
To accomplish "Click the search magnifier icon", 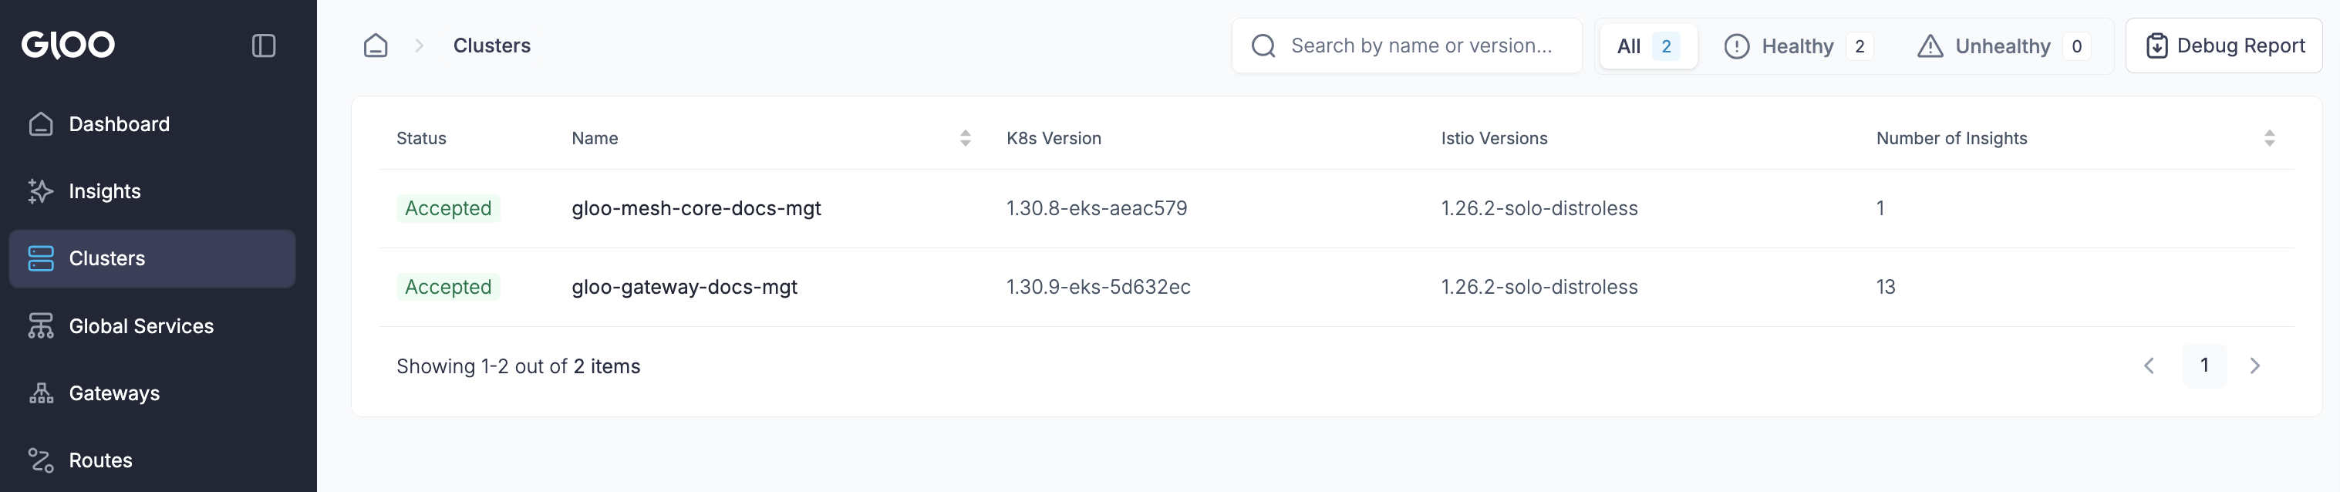I will coord(1263,45).
